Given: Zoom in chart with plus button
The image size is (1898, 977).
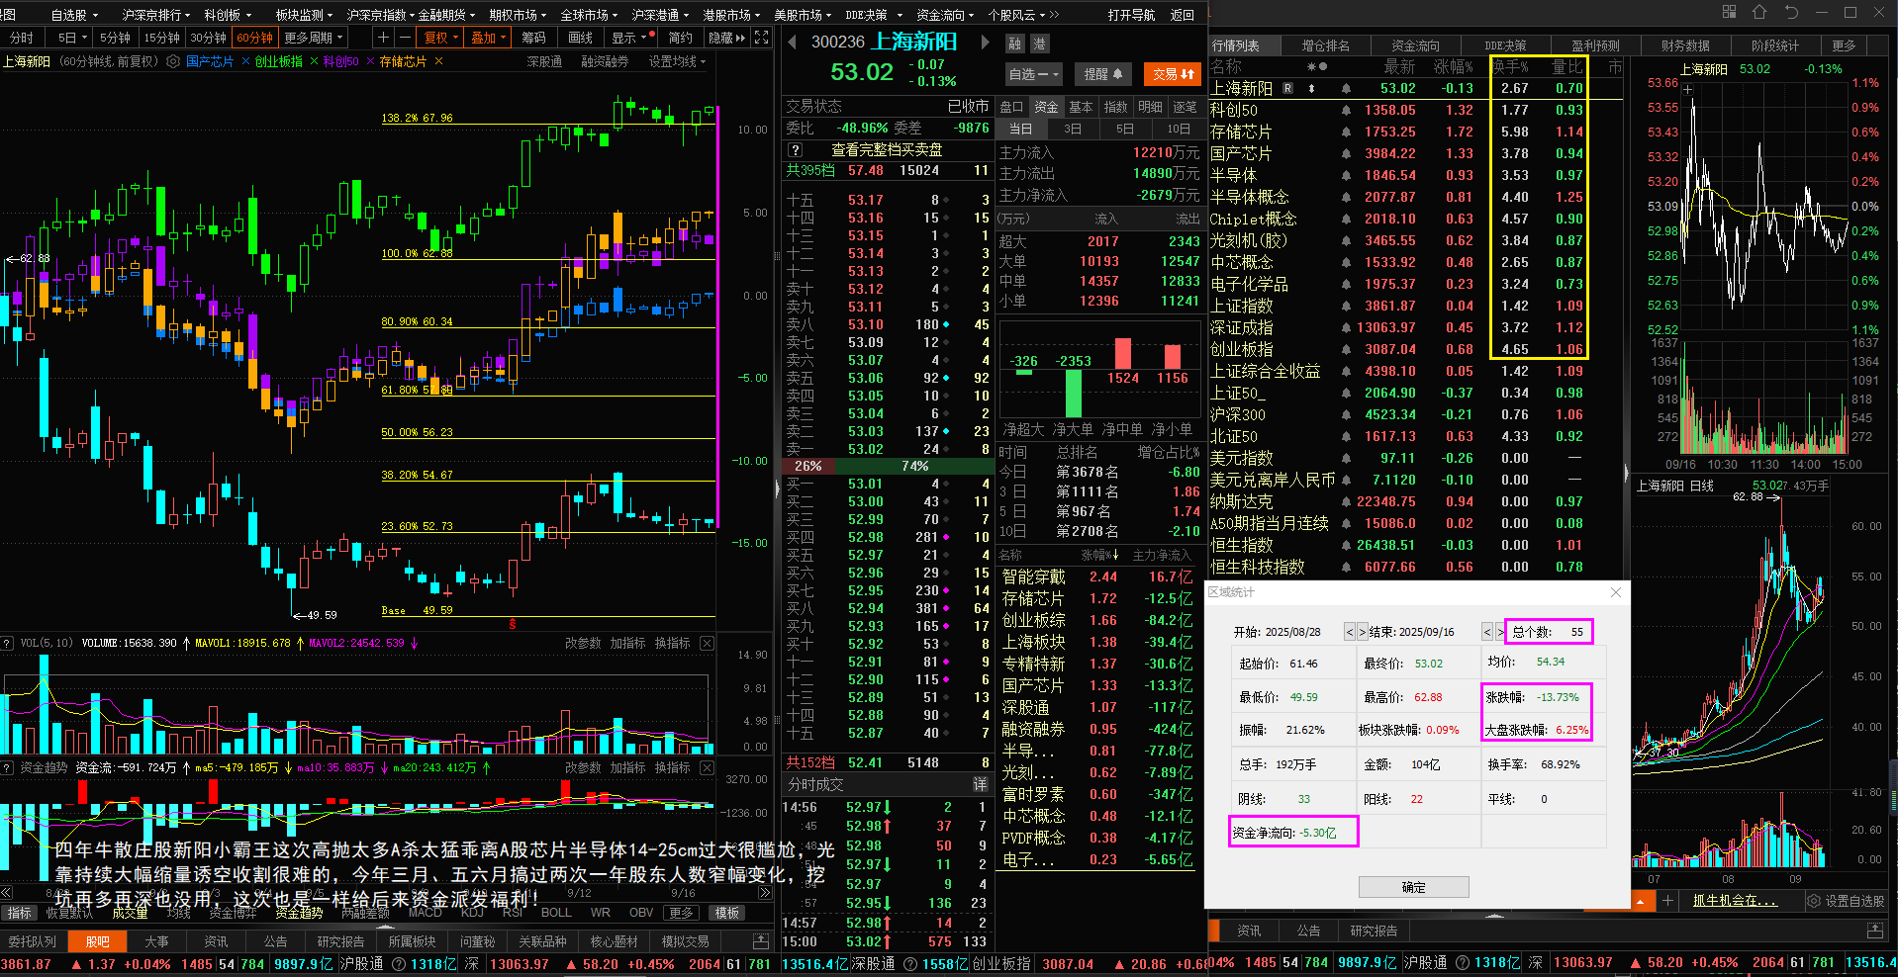Looking at the screenshot, I should click(x=383, y=38).
